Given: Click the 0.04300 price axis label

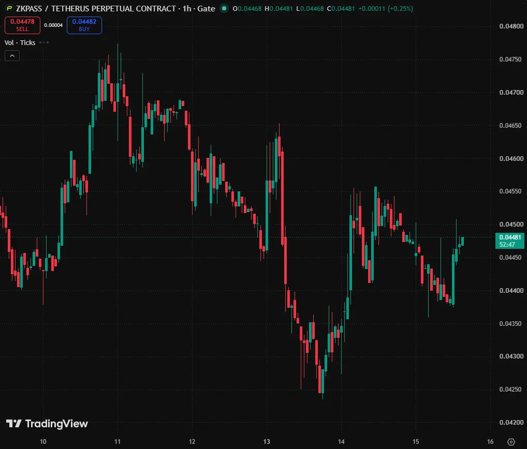Looking at the screenshot, I should click(511, 356).
